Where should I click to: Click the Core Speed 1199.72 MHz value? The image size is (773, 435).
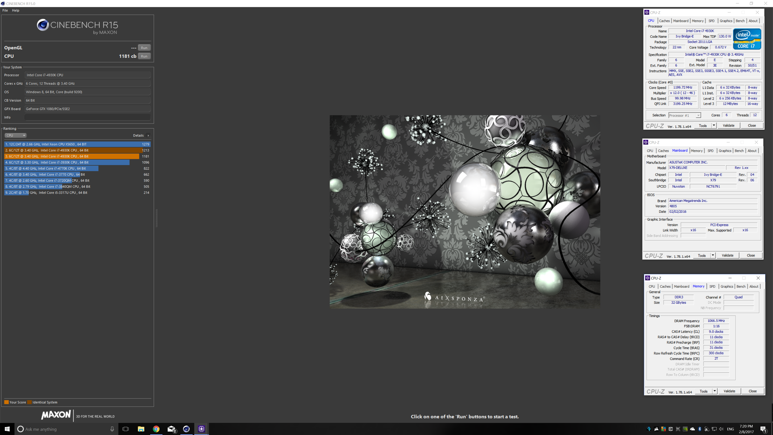pos(682,87)
